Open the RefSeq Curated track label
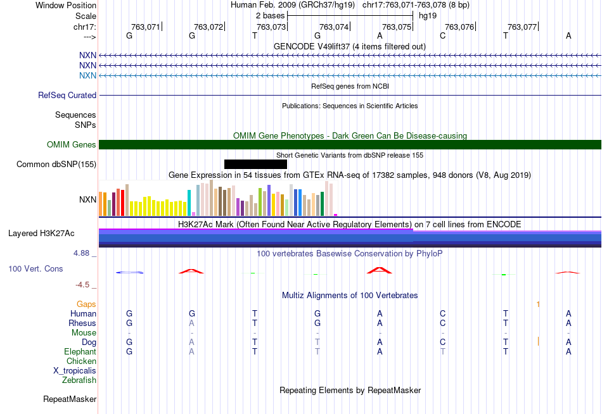602x414 pixels. [67, 95]
